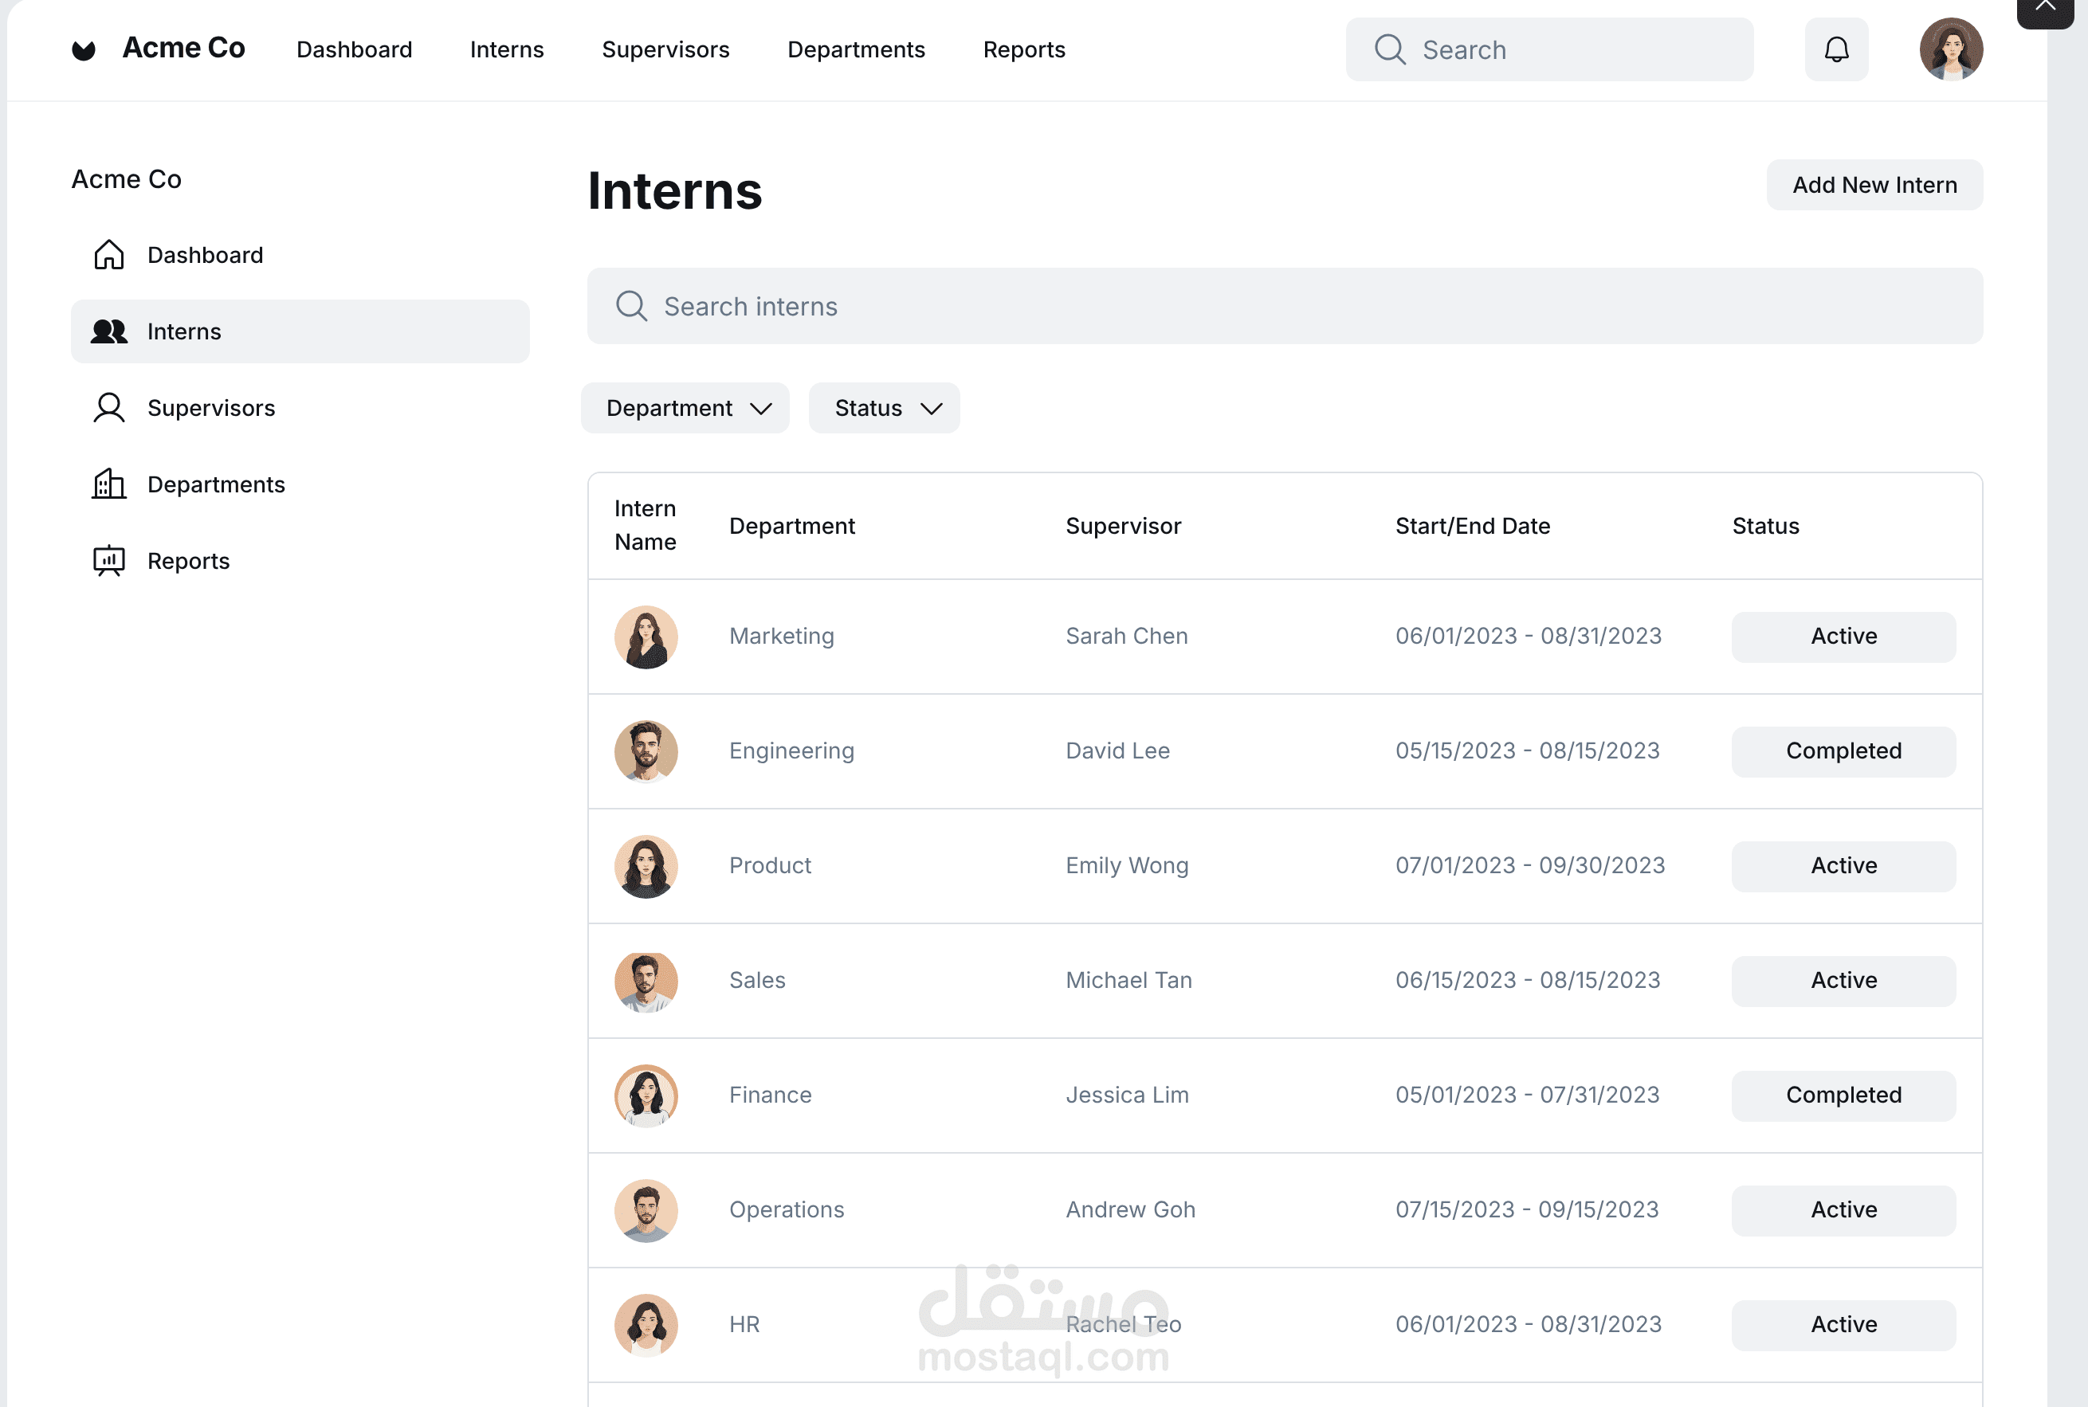The width and height of the screenshot is (2088, 1407).
Task: Open the Marketing intern's avatar thumbnail
Action: [646, 637]
